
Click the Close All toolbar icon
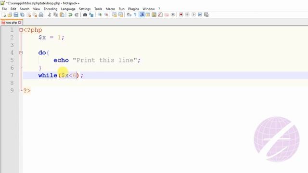coord(35,15)
